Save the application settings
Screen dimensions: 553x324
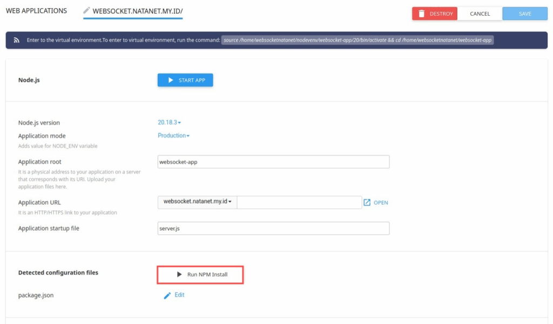pos(525,13)
